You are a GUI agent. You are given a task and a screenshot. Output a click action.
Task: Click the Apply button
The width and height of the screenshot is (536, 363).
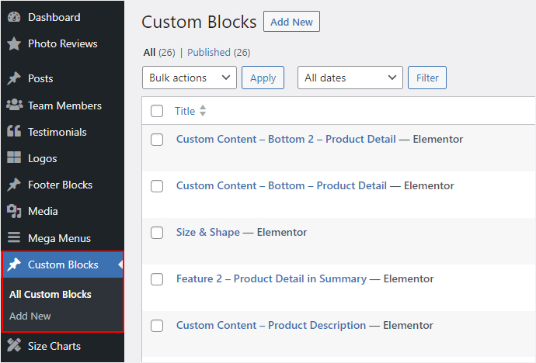[x=263, y=78]
